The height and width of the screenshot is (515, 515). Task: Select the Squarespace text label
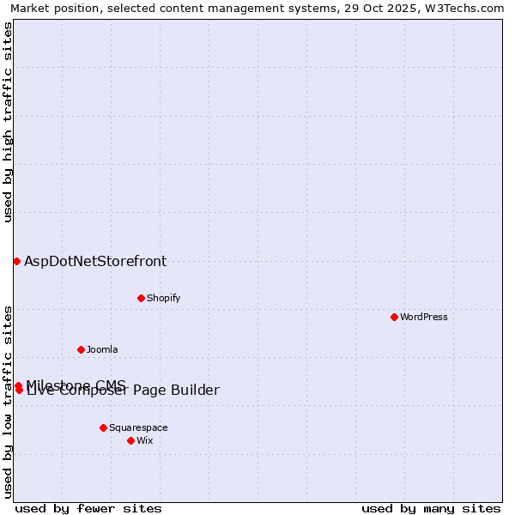(138, 427)
